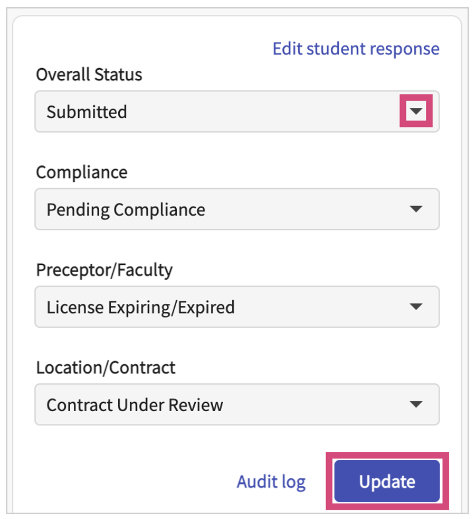This screenshot has height=519, width=476.
Task: Click the Location/Contract dropdown arrow icon
Action: [416, 405]
